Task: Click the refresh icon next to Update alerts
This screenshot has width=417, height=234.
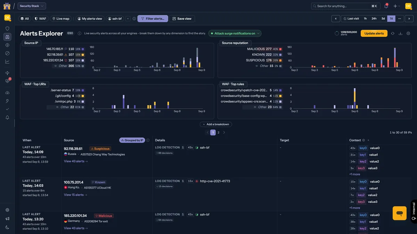Action: coord(392,33)
